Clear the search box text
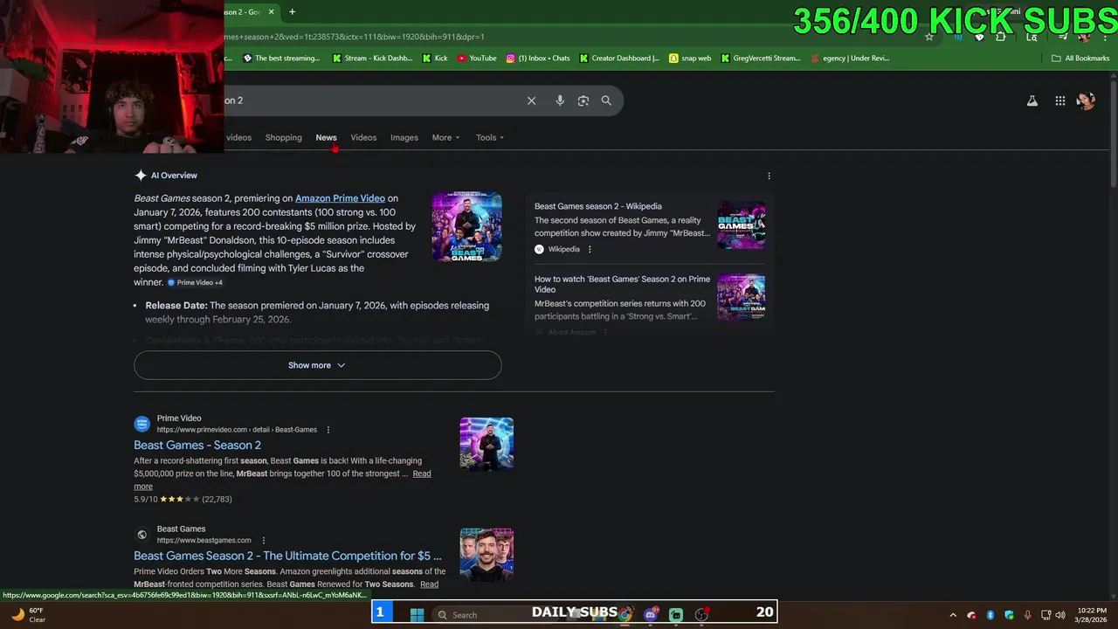 (x=531, y=100)
